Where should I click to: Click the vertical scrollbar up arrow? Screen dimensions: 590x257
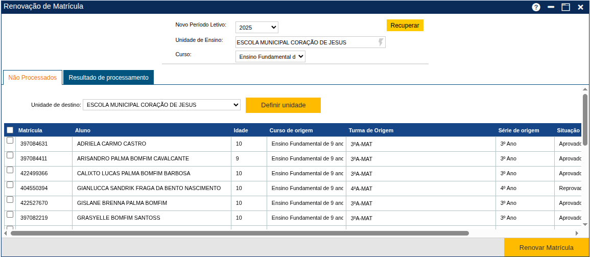pos(585,89)
